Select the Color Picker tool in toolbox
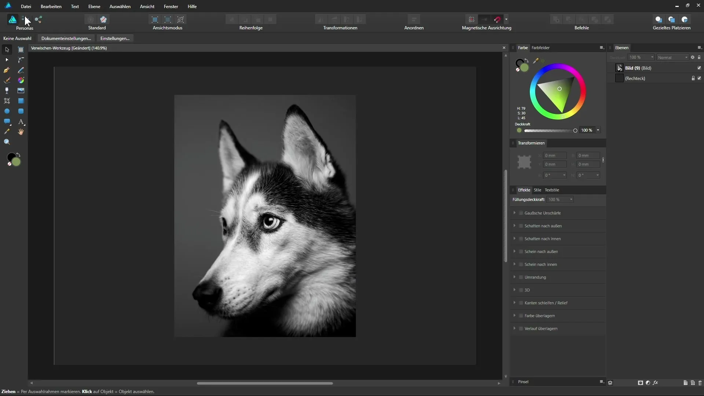The height and width of the screenshot is (396, 704). click(7, 132)
